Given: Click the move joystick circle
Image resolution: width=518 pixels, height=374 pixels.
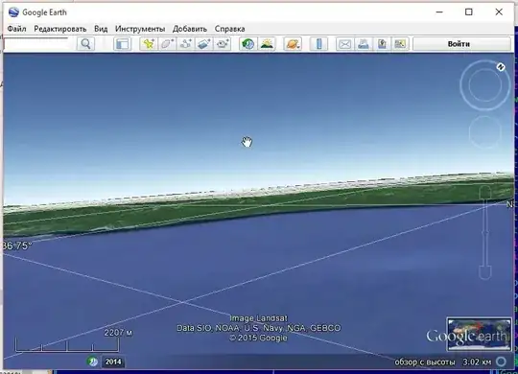Looking at the screenshot, I should tap(484, 132).
